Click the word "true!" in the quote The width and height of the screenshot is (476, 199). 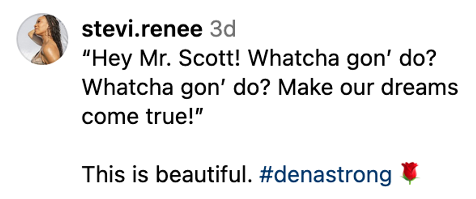pyautogui.click(x=185, y=117)
